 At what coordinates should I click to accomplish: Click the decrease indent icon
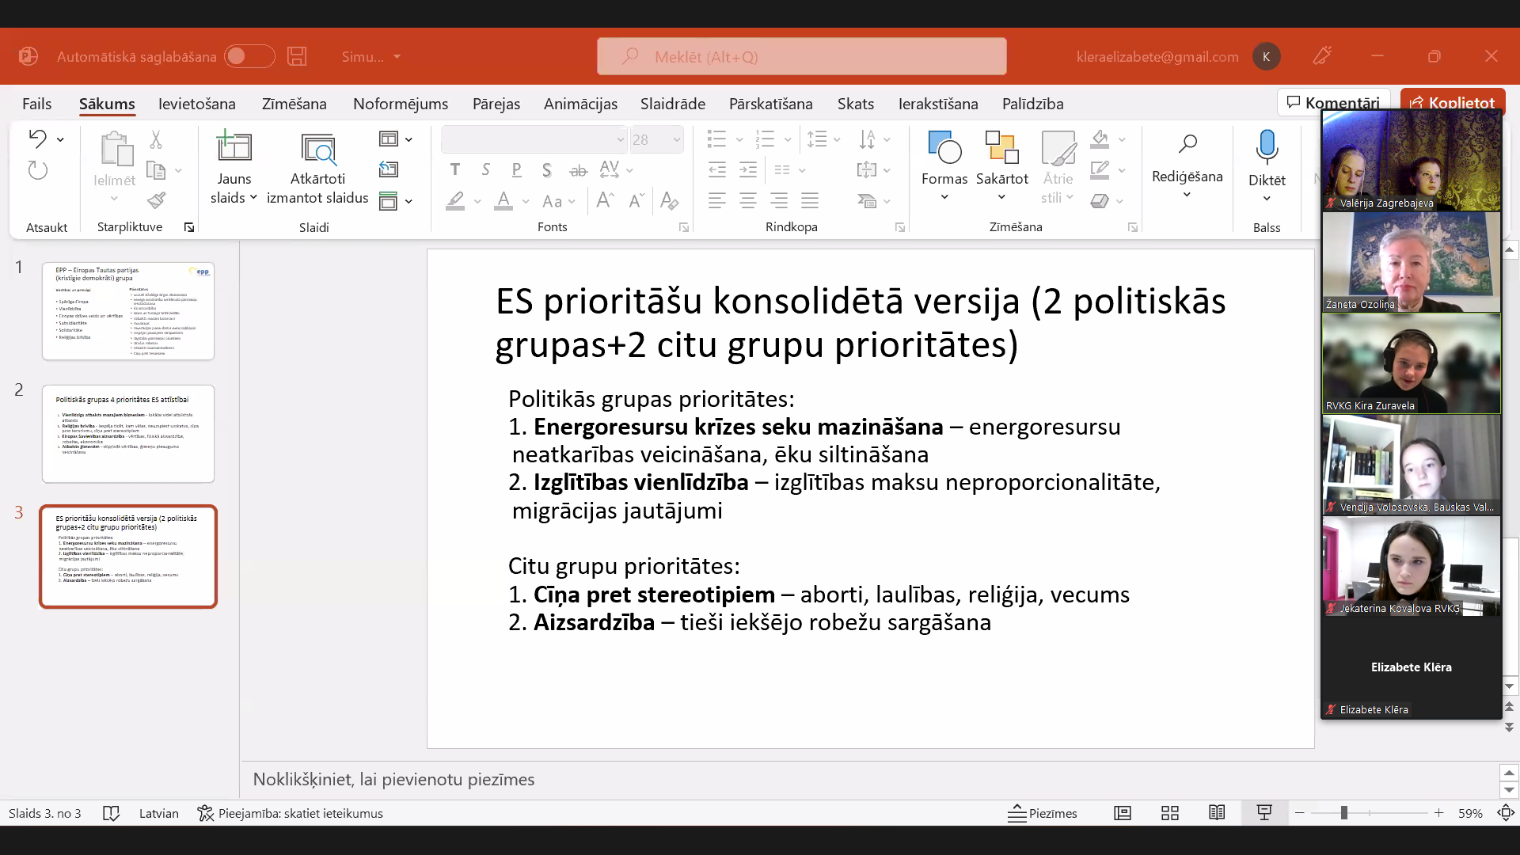click(717, 169)
